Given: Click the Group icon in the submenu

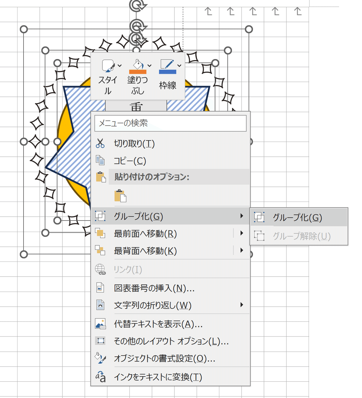Looking at the screenshot, I should [x=259, y=217].
